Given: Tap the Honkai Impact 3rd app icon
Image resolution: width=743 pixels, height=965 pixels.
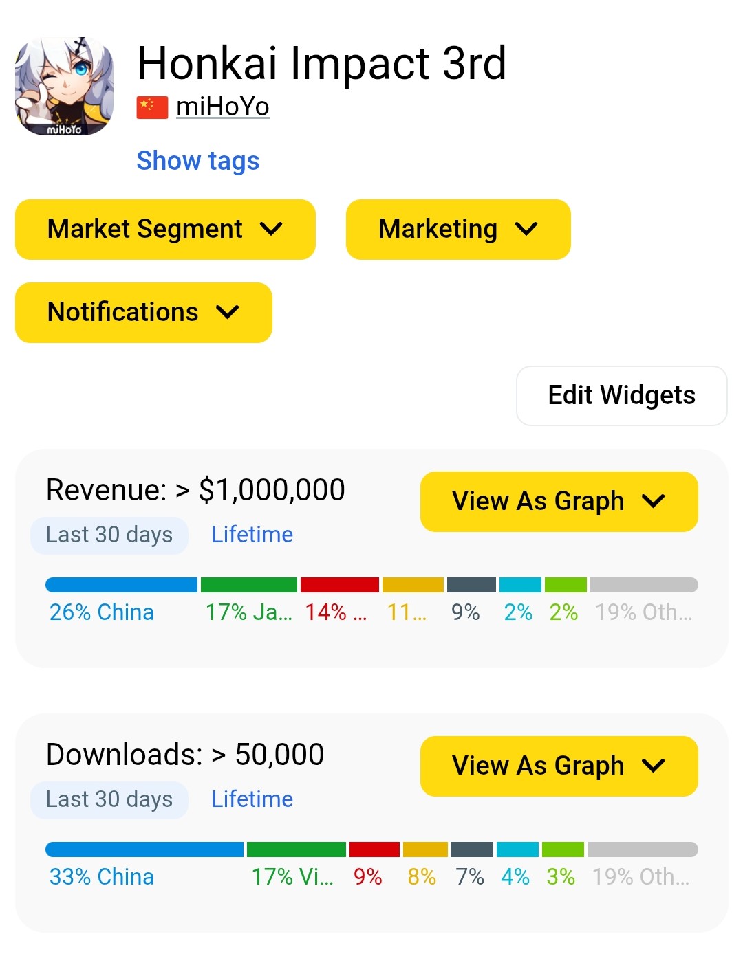Looking at the screenshot, I should click(x=65, y=87).
